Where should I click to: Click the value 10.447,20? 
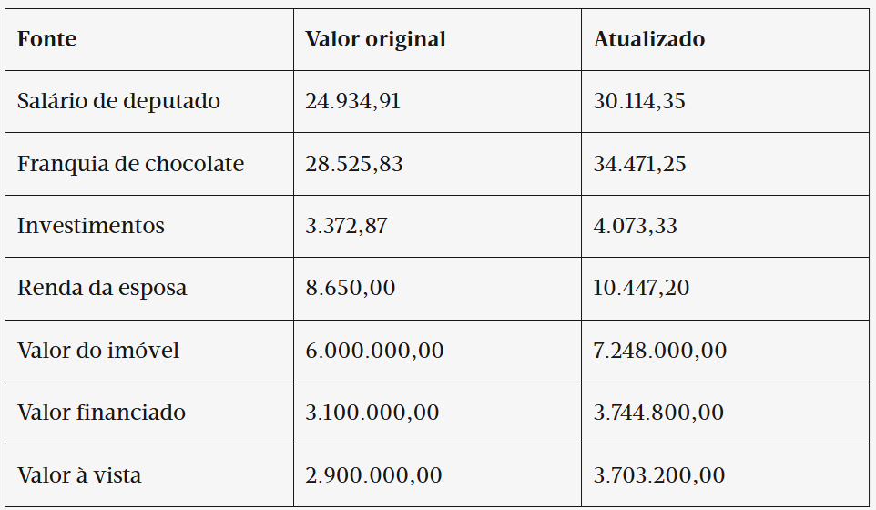(641, 288)
